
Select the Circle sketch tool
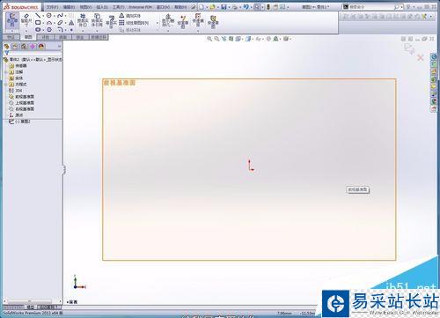pos(49,15)
